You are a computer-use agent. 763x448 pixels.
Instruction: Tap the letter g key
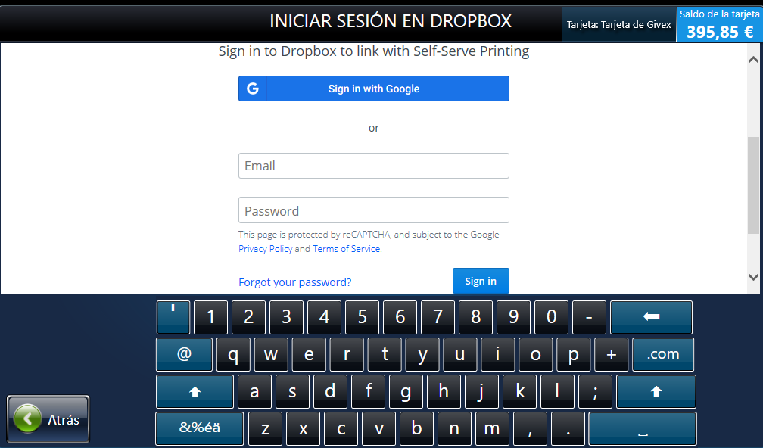(x=406, y=391)
